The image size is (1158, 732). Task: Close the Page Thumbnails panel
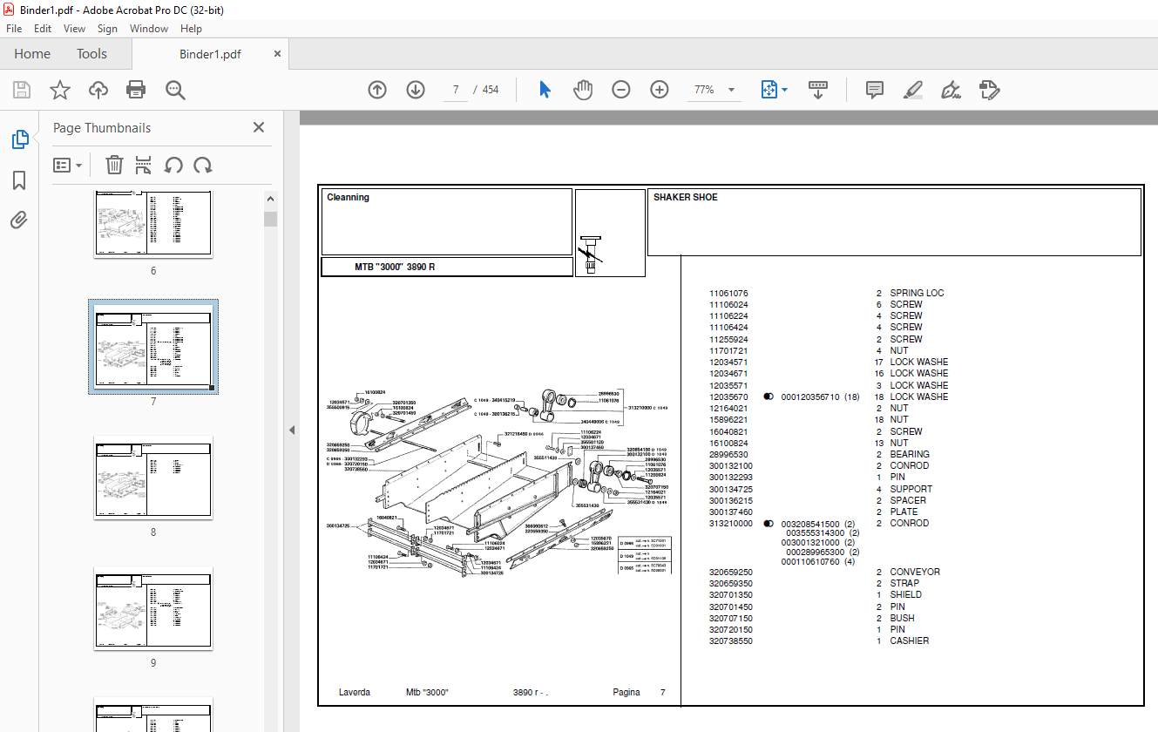(259, 127)
